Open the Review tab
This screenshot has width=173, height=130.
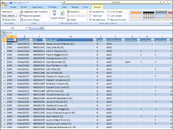coord(75,7)
